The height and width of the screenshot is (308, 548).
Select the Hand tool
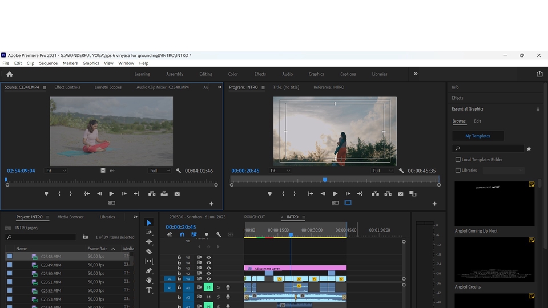click(x=149, y=280)
